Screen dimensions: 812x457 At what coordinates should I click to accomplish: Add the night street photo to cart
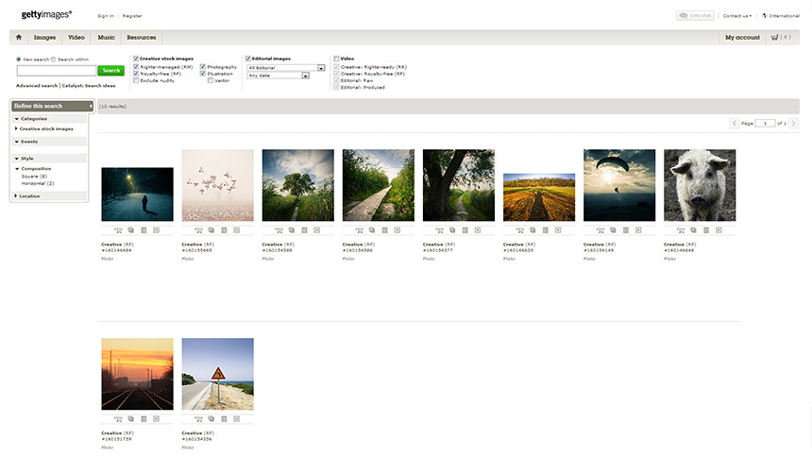pyautogui.click(x=117, y=229)
